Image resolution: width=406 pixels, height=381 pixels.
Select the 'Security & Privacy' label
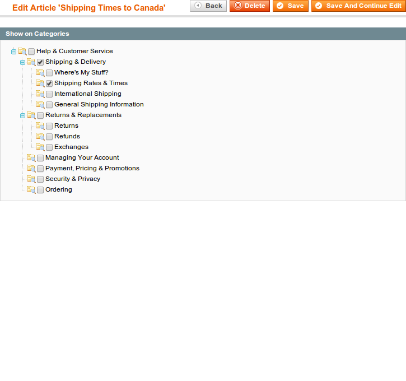click(73, 179)
